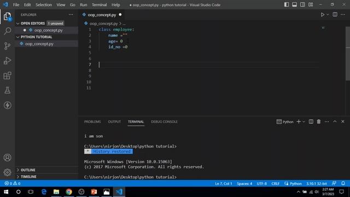Screen dimensions: 350x197
Task: Open the Accounts icon in activity bar
Action: pyautogui.click(x=7, y=158)
